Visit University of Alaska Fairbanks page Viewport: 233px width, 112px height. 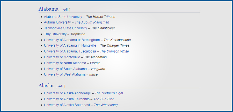(x=67, y=99)
